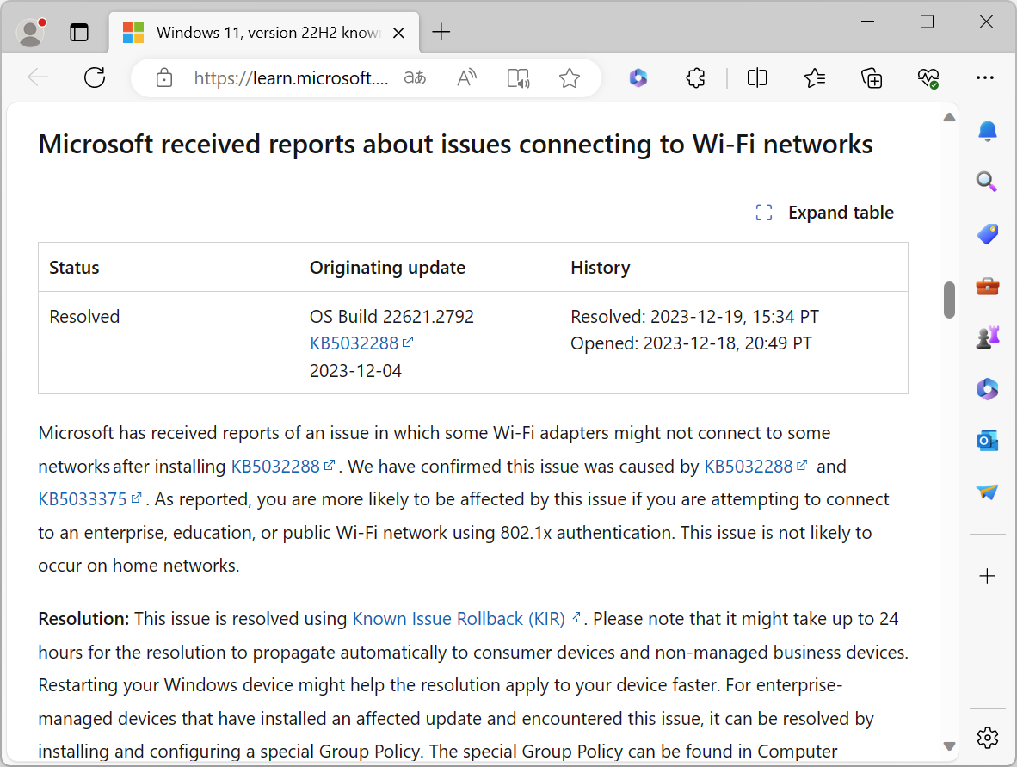Add this page to favorites star
The height and width of the screenshot is (767, 1017).
[x=570, y=78]
